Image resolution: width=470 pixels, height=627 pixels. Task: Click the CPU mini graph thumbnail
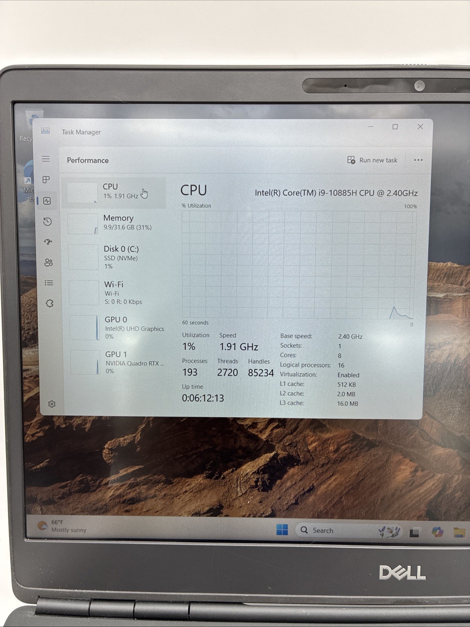click(82, 193)
